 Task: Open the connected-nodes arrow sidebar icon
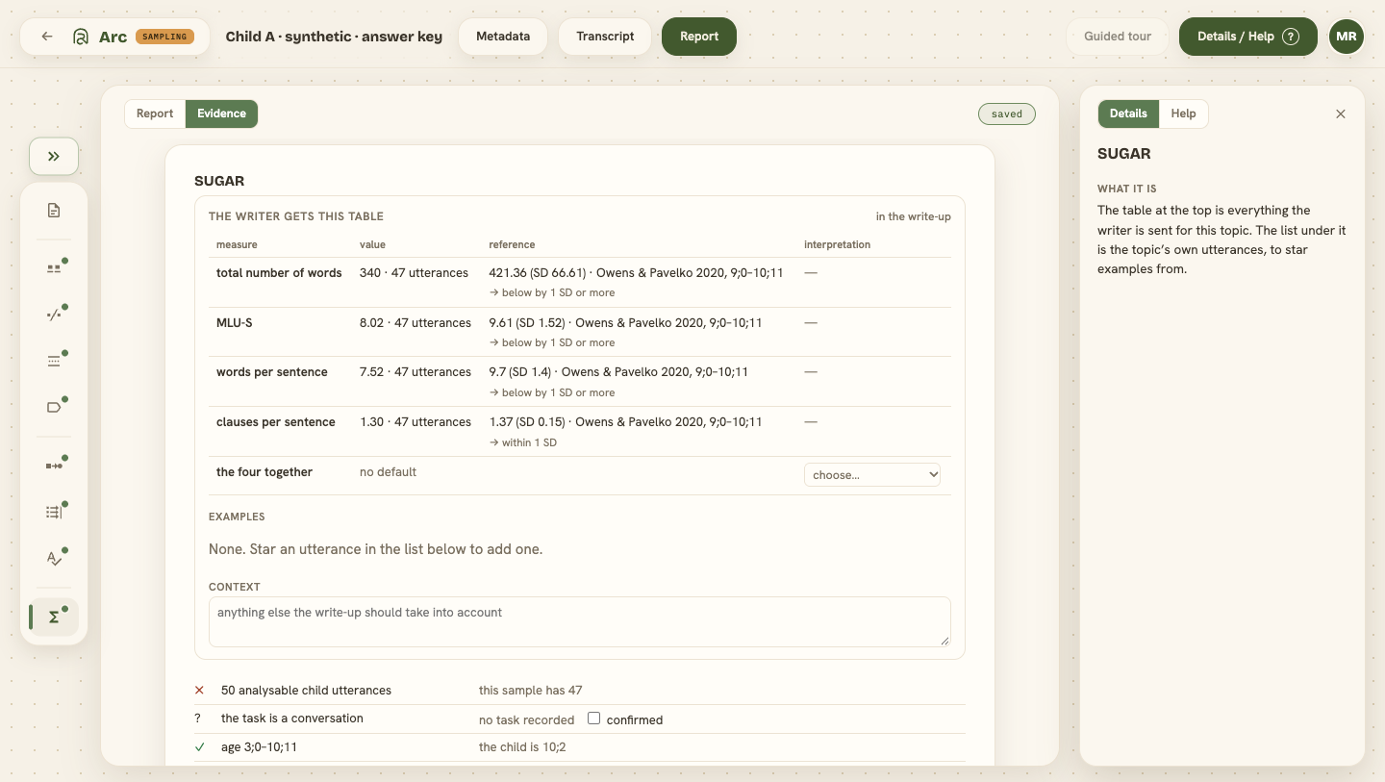tap(54, 466)
